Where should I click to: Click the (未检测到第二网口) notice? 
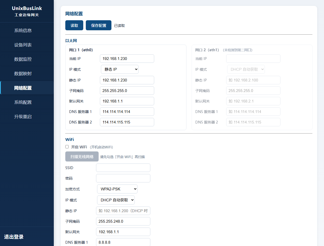tap(238, 50)
